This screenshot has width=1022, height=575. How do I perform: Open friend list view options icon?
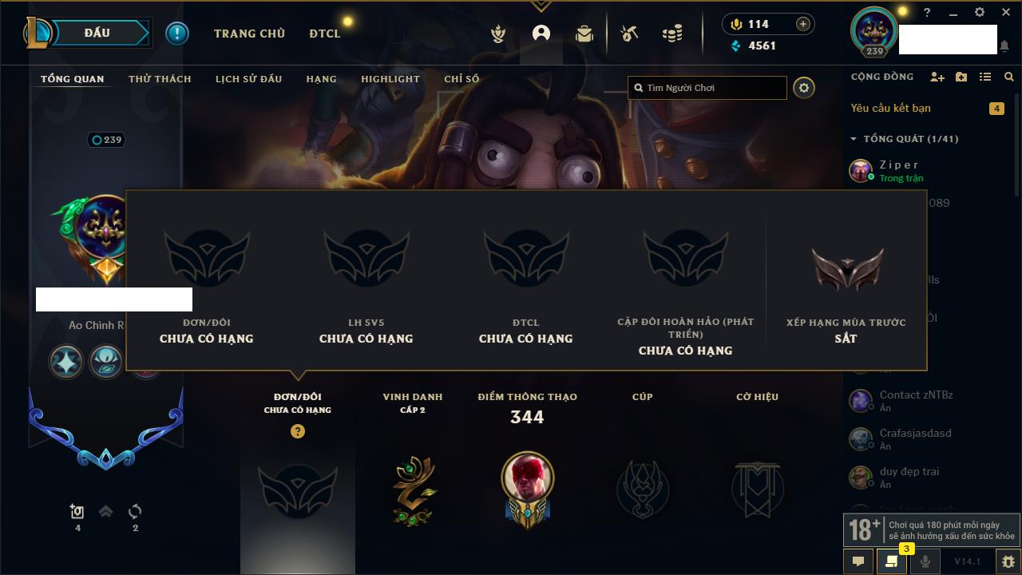(985, 77)
